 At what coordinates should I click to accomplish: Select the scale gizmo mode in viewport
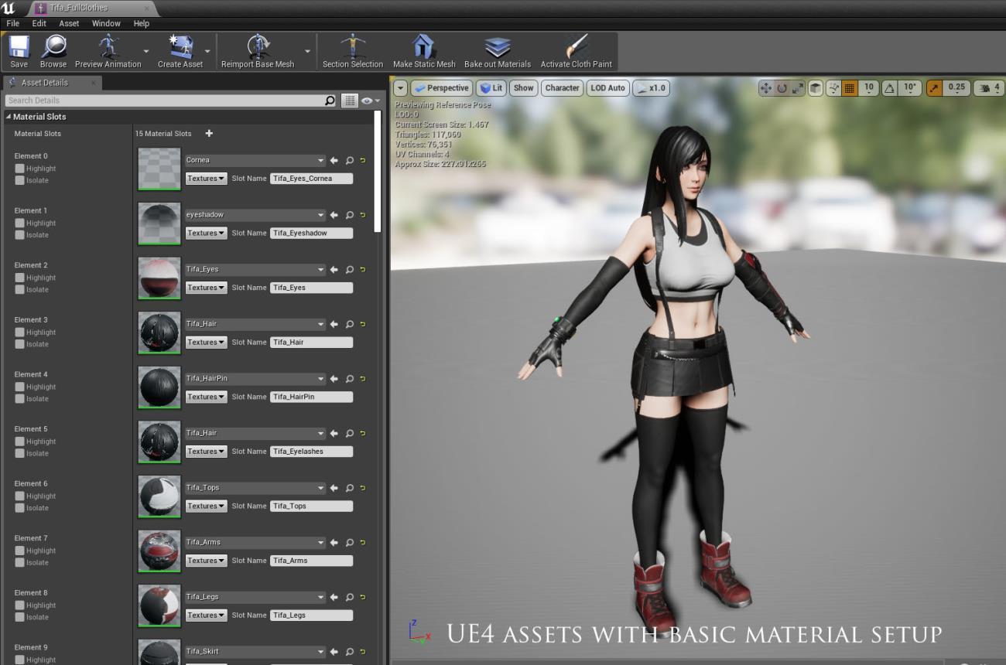pos(797,88)
